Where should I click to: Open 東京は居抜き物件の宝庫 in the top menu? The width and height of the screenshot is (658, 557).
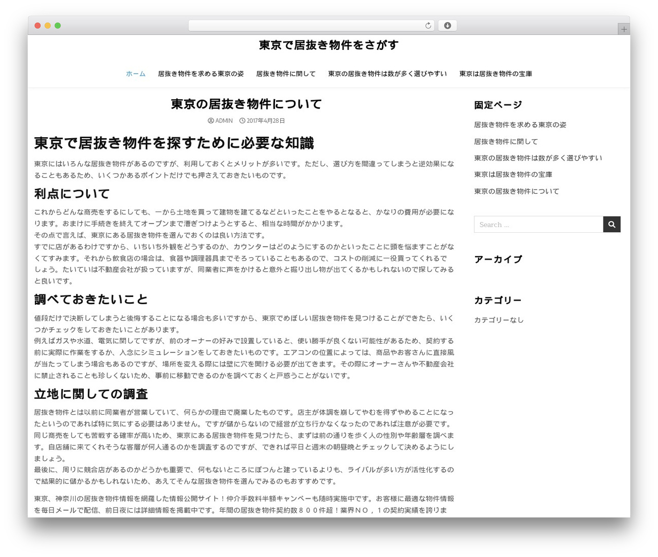click(496, 74)
